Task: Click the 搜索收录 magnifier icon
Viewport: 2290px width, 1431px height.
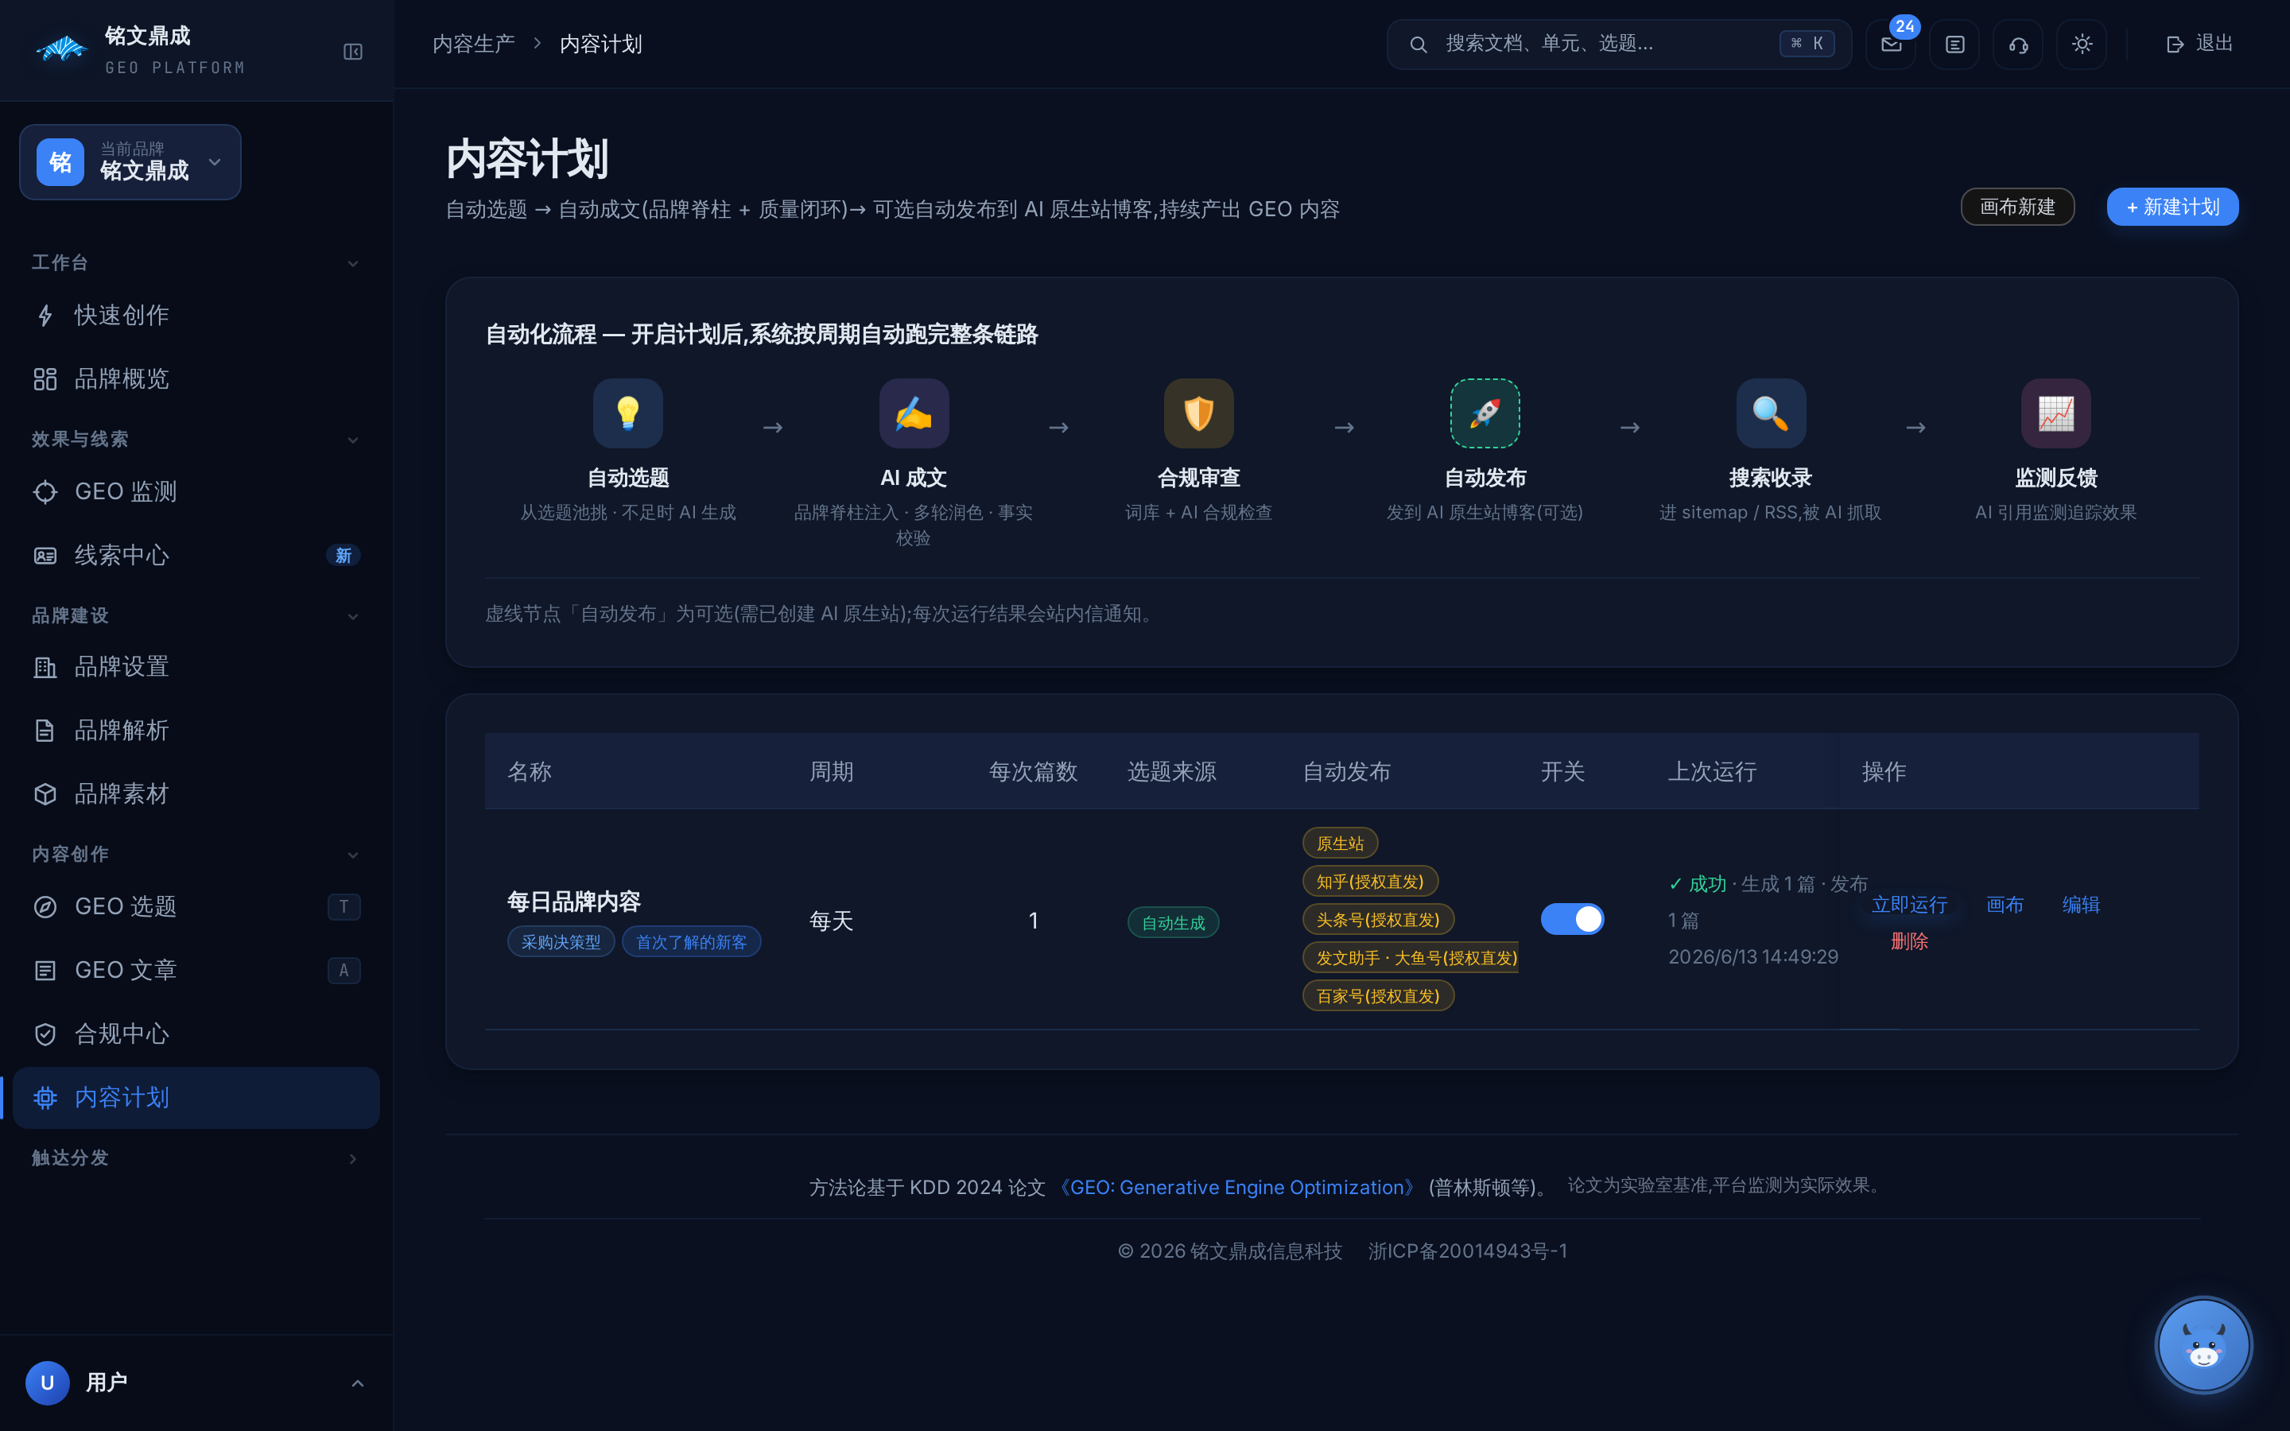Action: pyautogui.click(x=1771, y=413)
